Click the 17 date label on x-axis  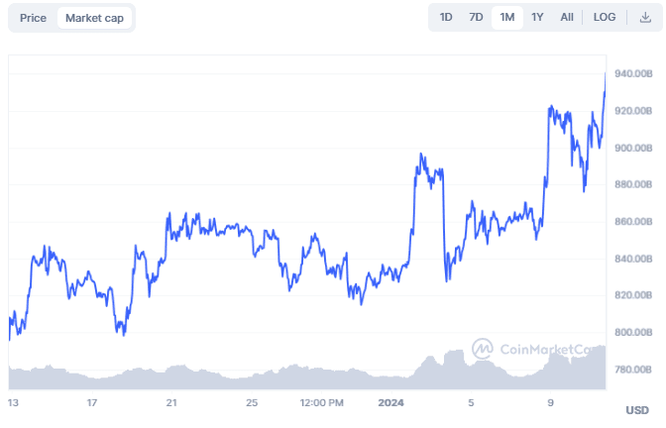tap(91, 403)
